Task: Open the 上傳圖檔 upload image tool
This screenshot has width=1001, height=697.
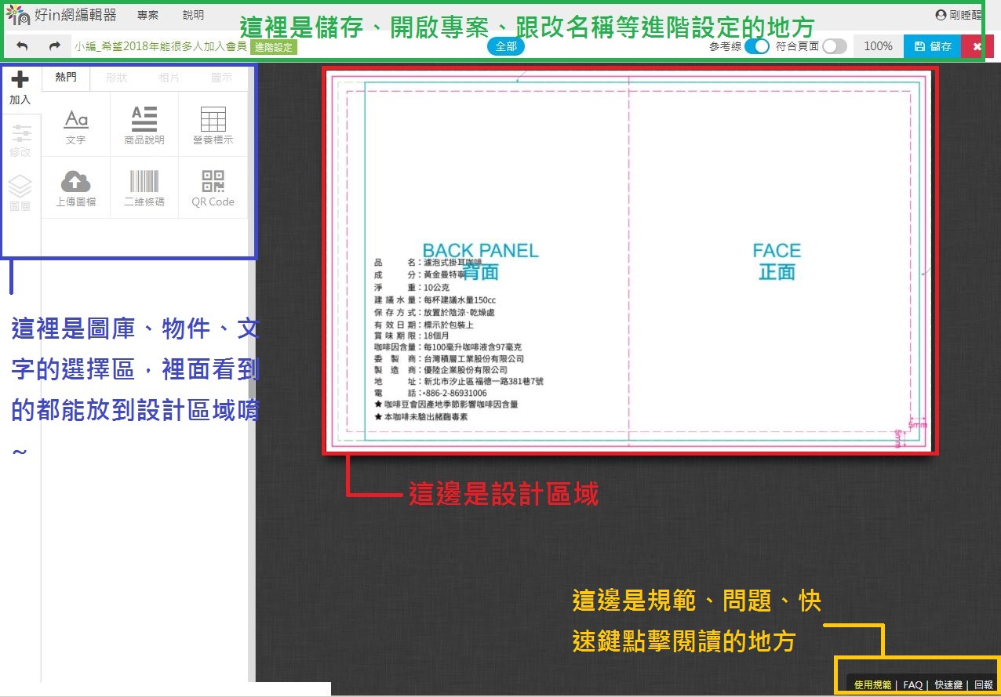Action: point(75,188)
